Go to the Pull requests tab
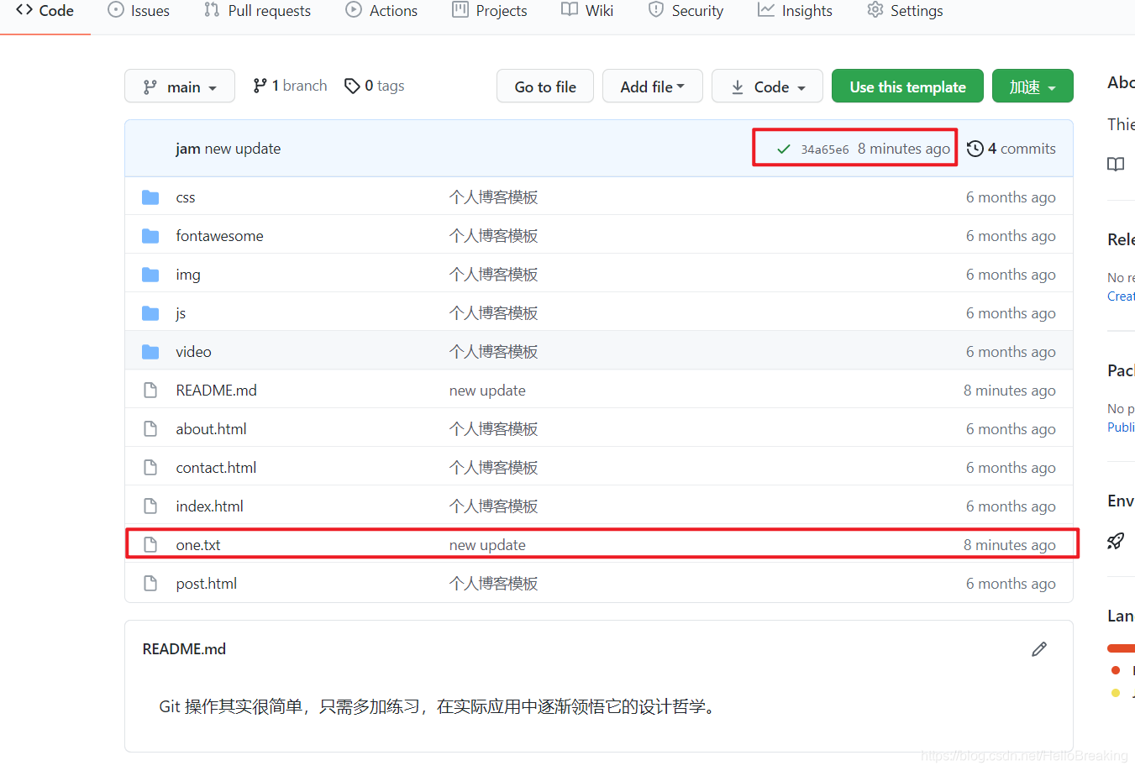Viewport: 1135px width, 771px height. pyautogui.click(x=257, y=11)
